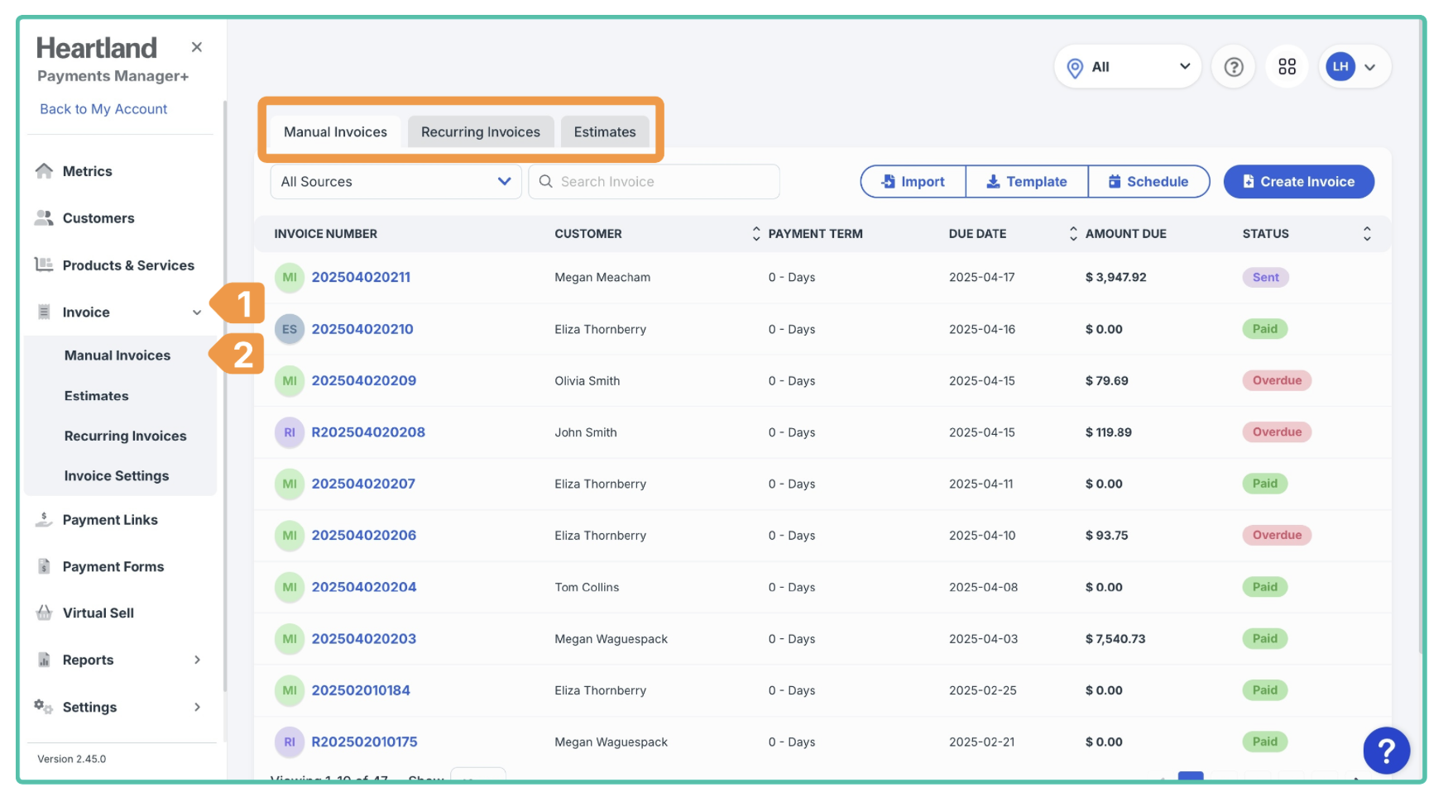Click the blue floating help button

point(1386,750)
